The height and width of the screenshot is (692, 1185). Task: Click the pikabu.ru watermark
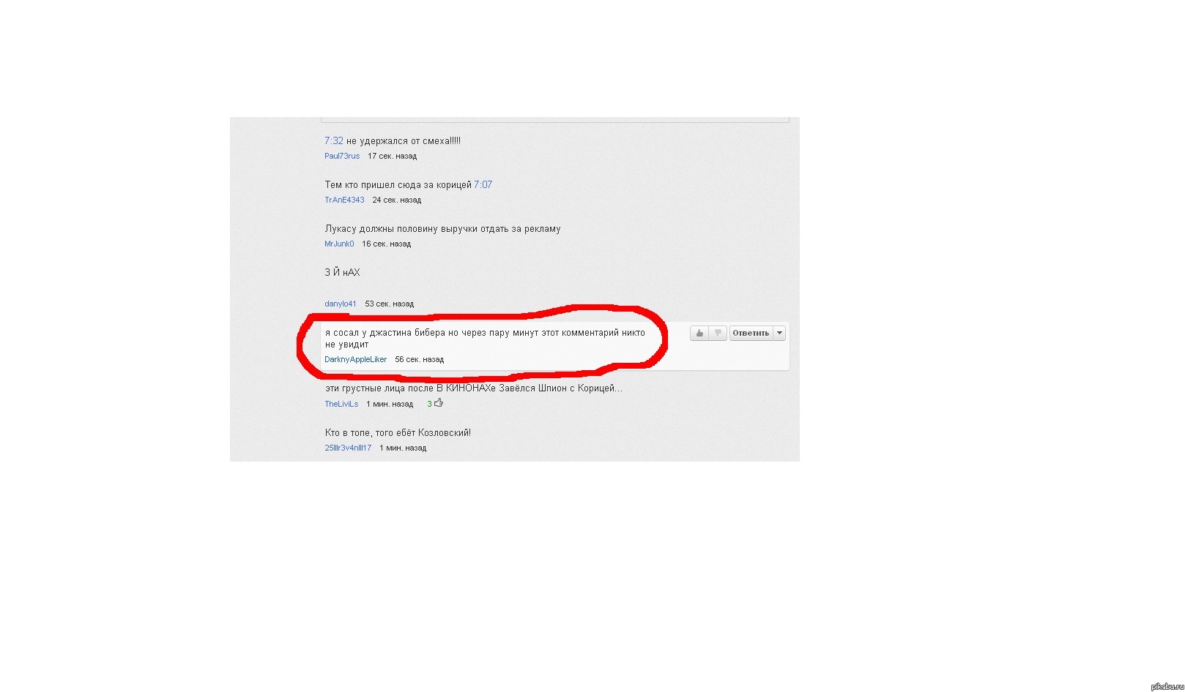pos(1167,685)
